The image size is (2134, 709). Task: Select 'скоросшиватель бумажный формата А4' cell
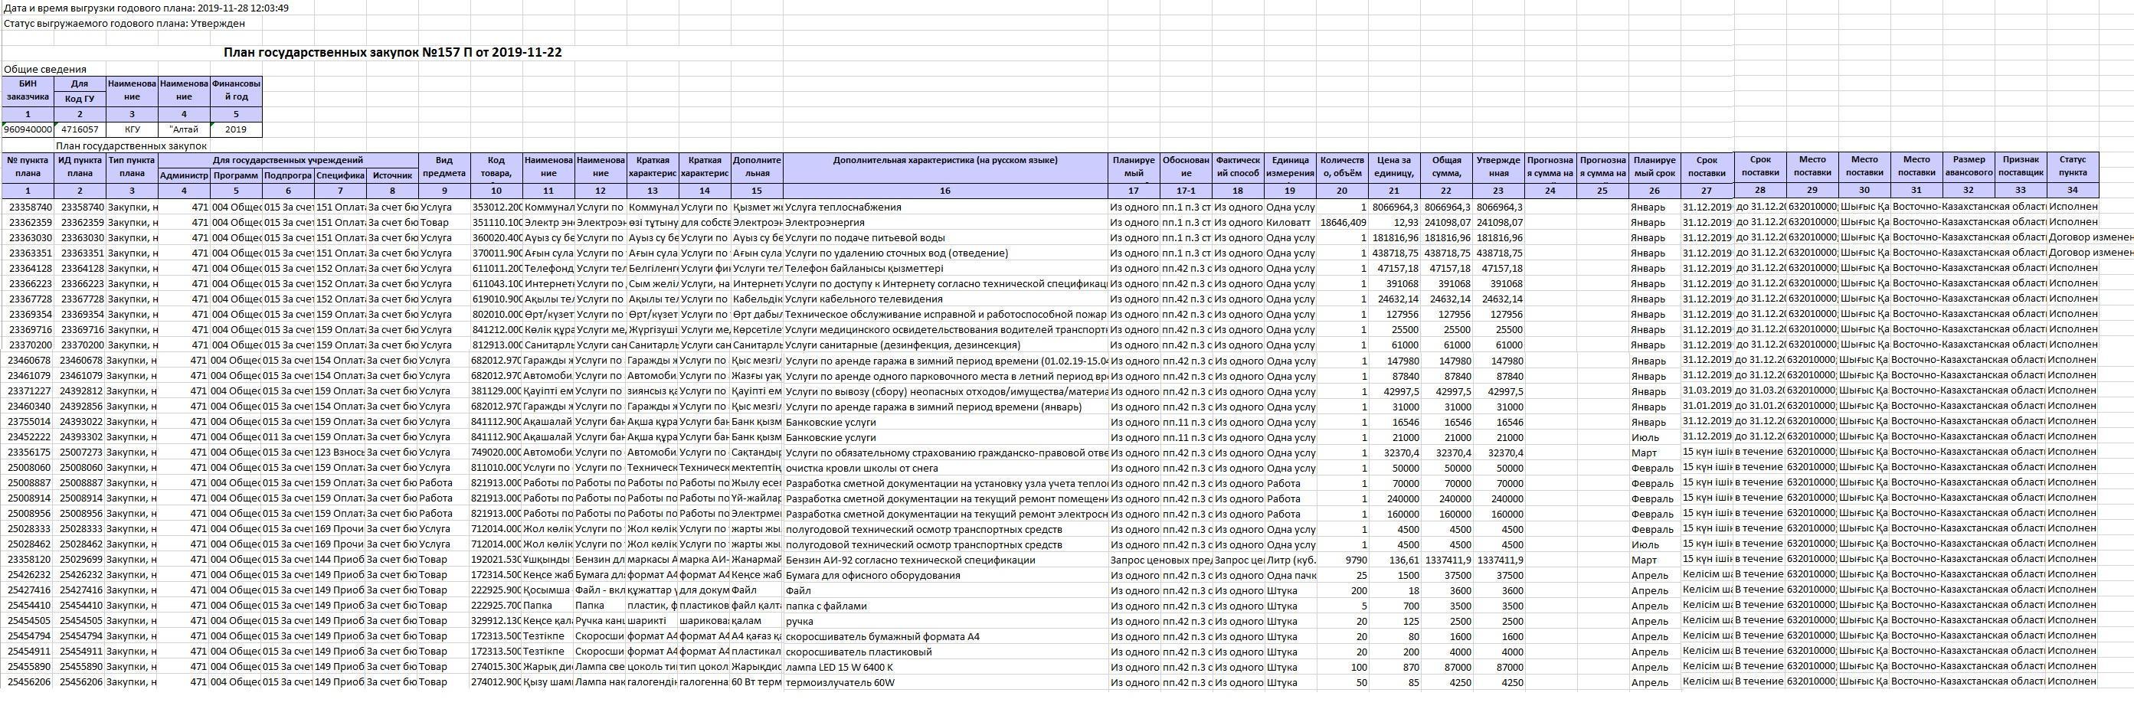pos(945,636)
